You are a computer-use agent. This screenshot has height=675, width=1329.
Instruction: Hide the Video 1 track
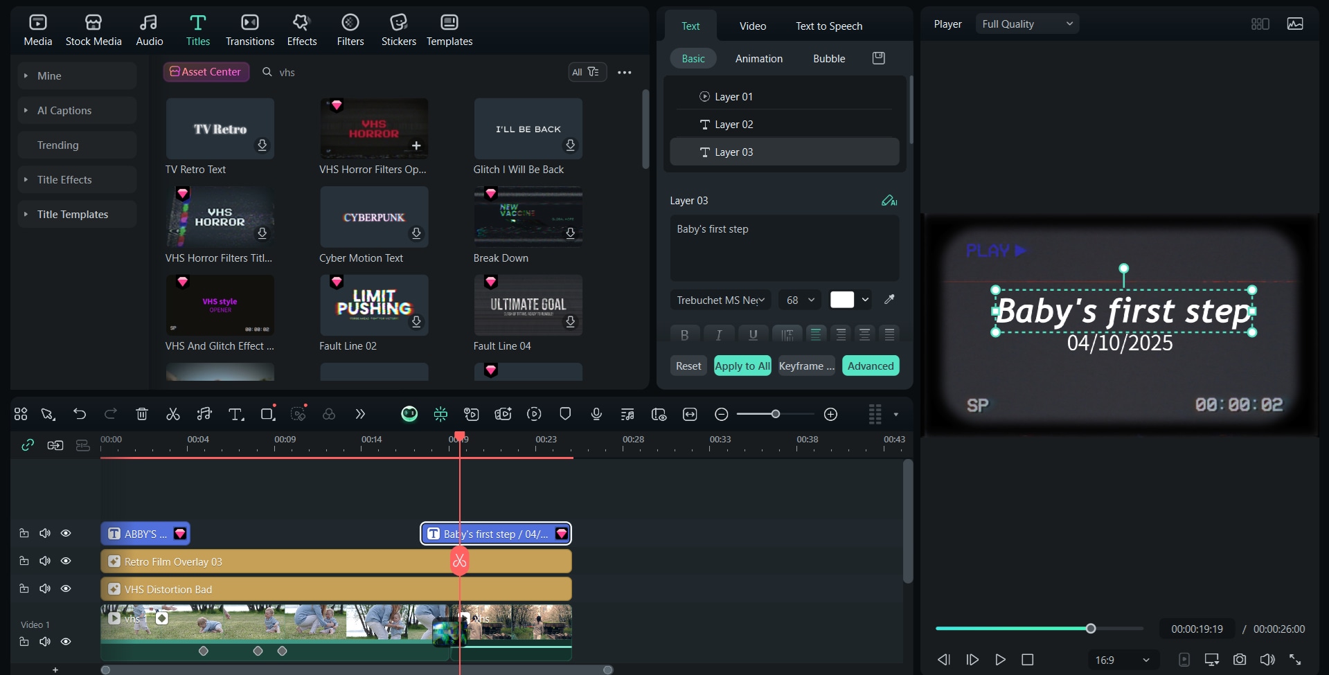[66, 642]
